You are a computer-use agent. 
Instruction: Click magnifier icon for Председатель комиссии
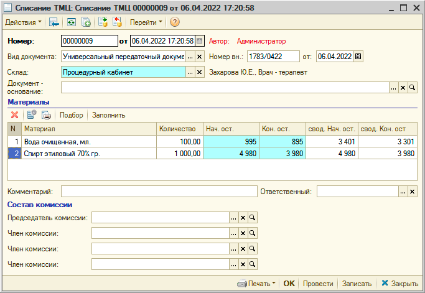(x=253, y=218)
